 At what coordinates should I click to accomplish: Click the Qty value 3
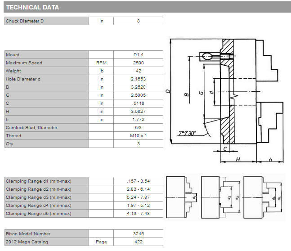[x=138, y=143]
